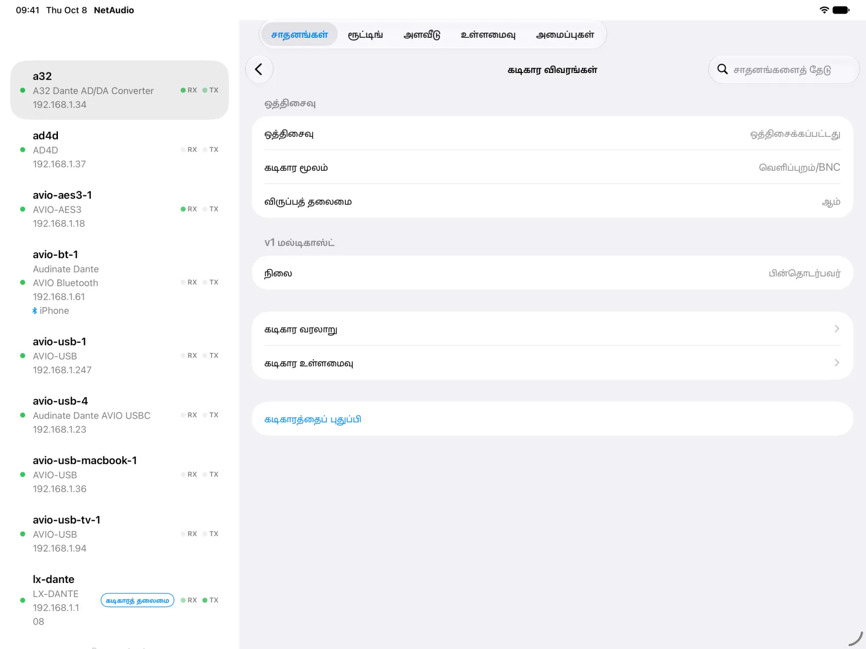Tap the RX indicator for lx-dante
The image size is (866, 649).
189,600
